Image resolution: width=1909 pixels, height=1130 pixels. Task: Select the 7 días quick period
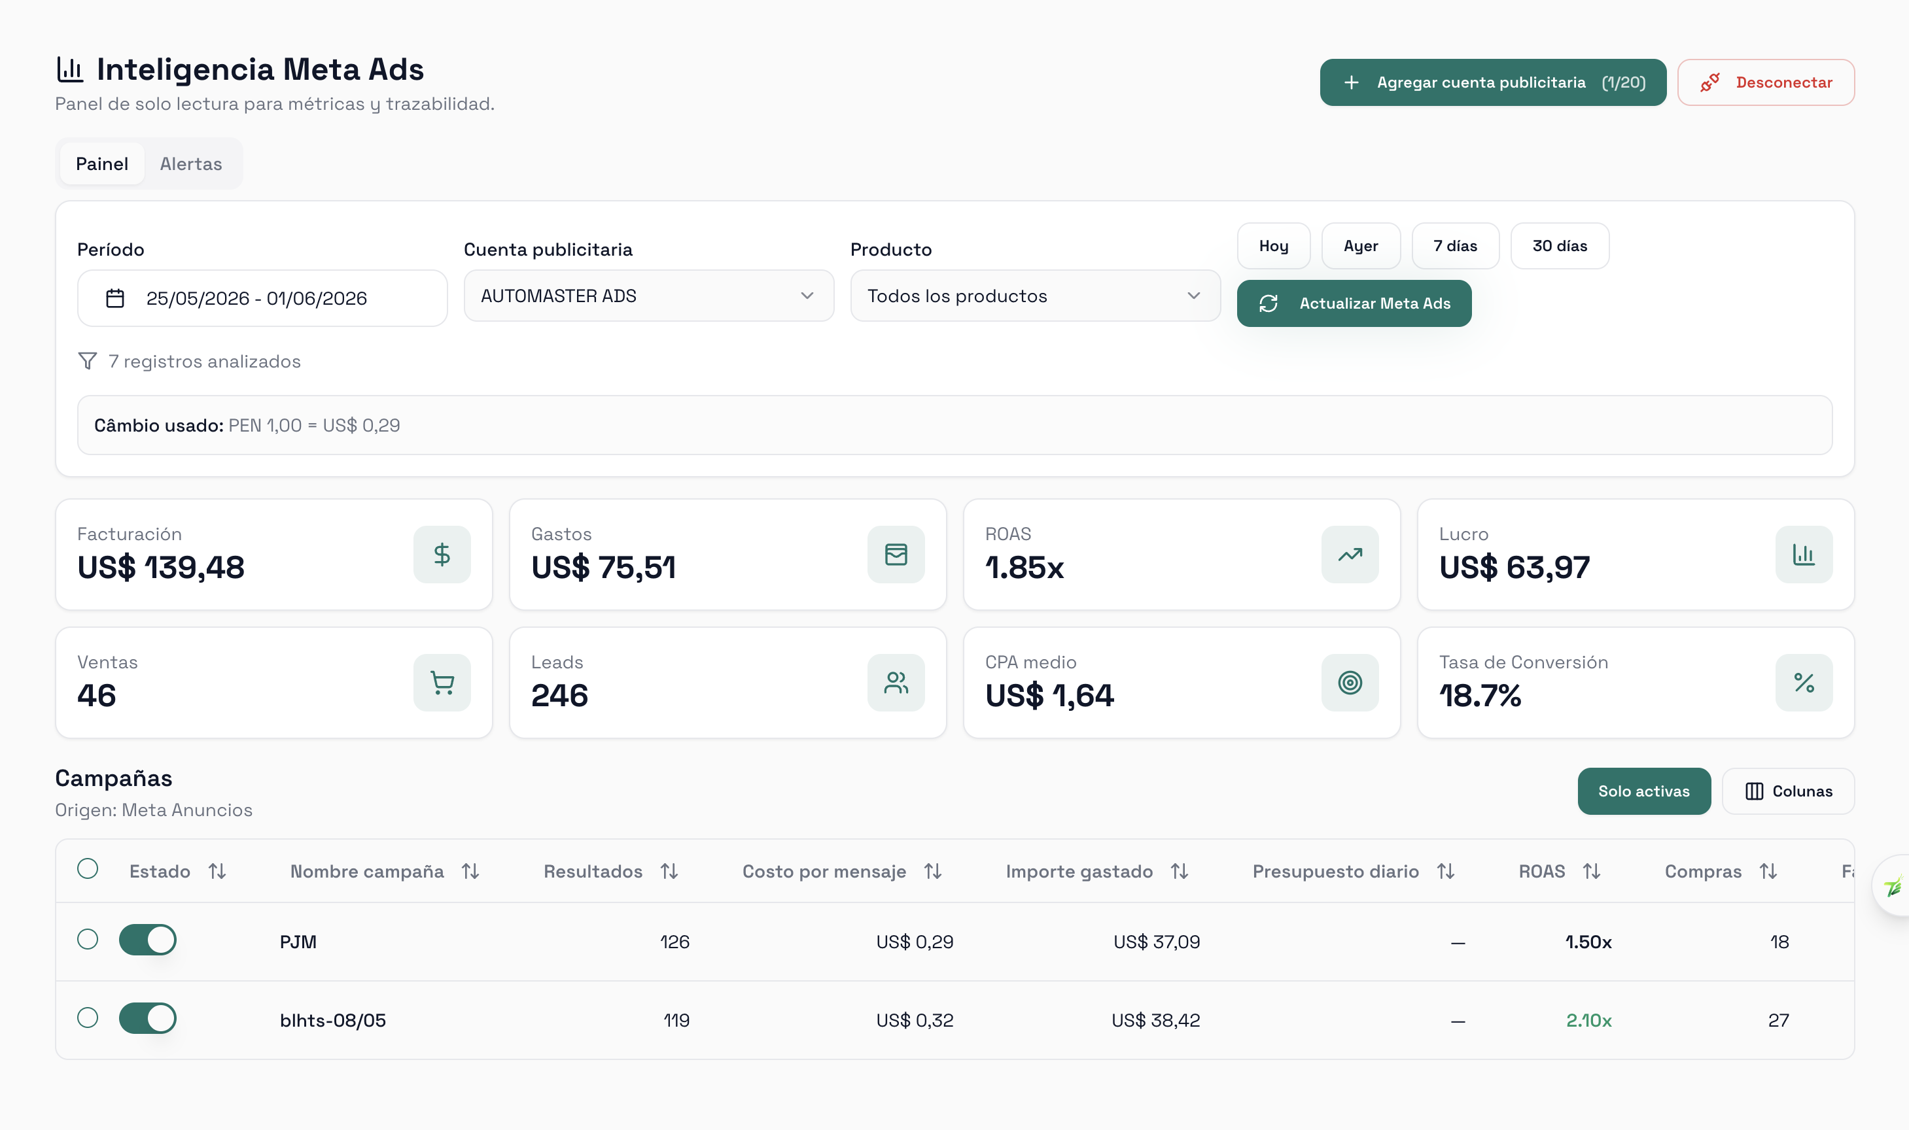[1455, 246]
